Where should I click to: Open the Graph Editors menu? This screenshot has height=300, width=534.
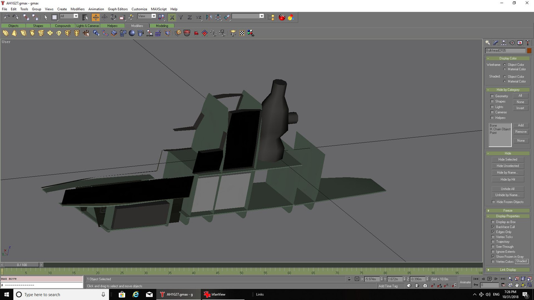[118, 9]
